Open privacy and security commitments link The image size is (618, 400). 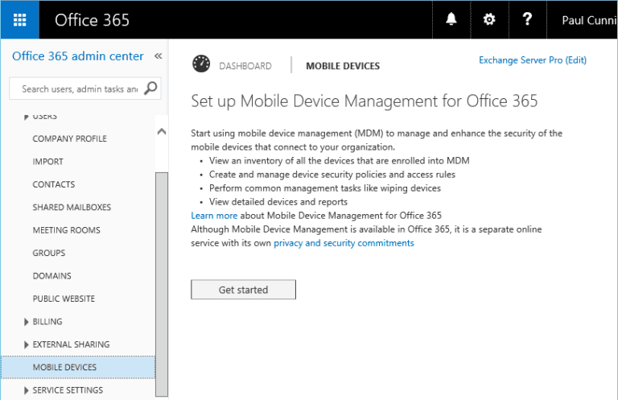point(344,243)
